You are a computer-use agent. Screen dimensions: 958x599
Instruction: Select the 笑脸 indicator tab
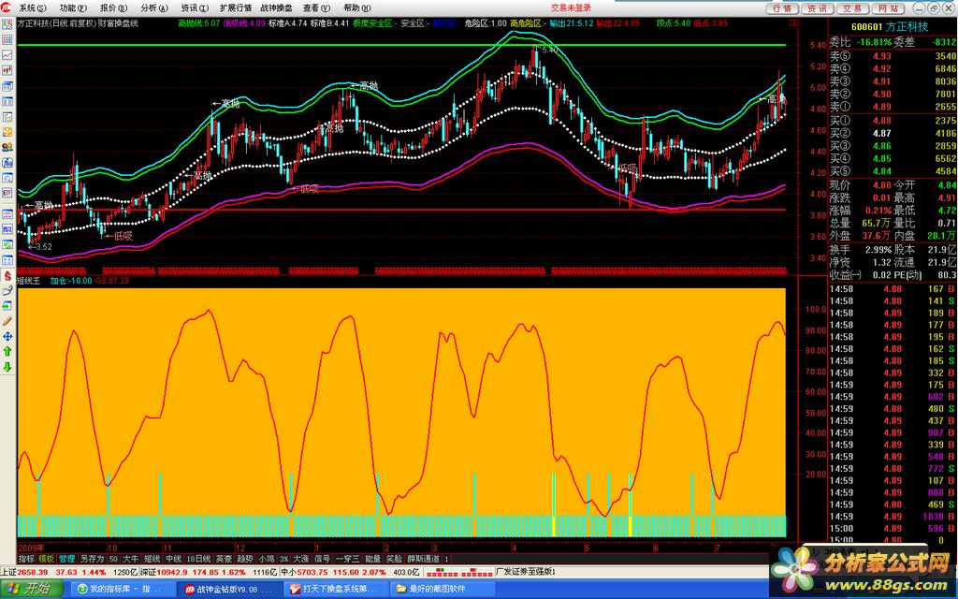point(394,559)
